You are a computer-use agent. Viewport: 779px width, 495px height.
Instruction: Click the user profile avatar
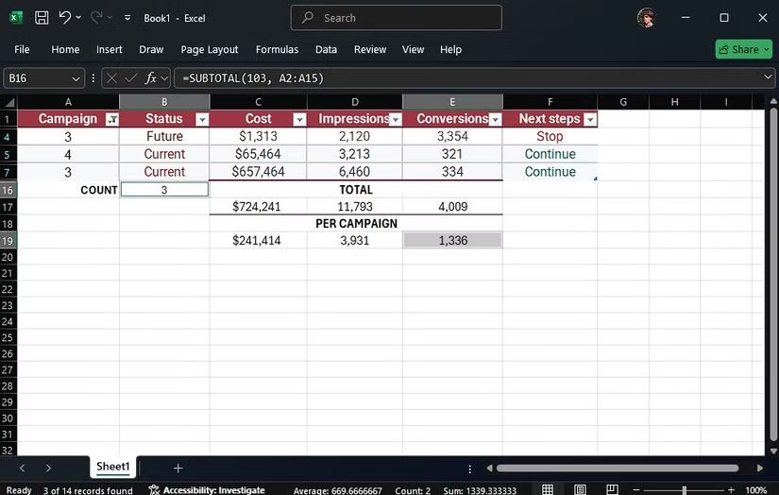647,18
